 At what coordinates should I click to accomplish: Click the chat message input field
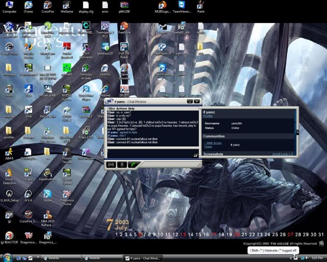coord(149,153)
